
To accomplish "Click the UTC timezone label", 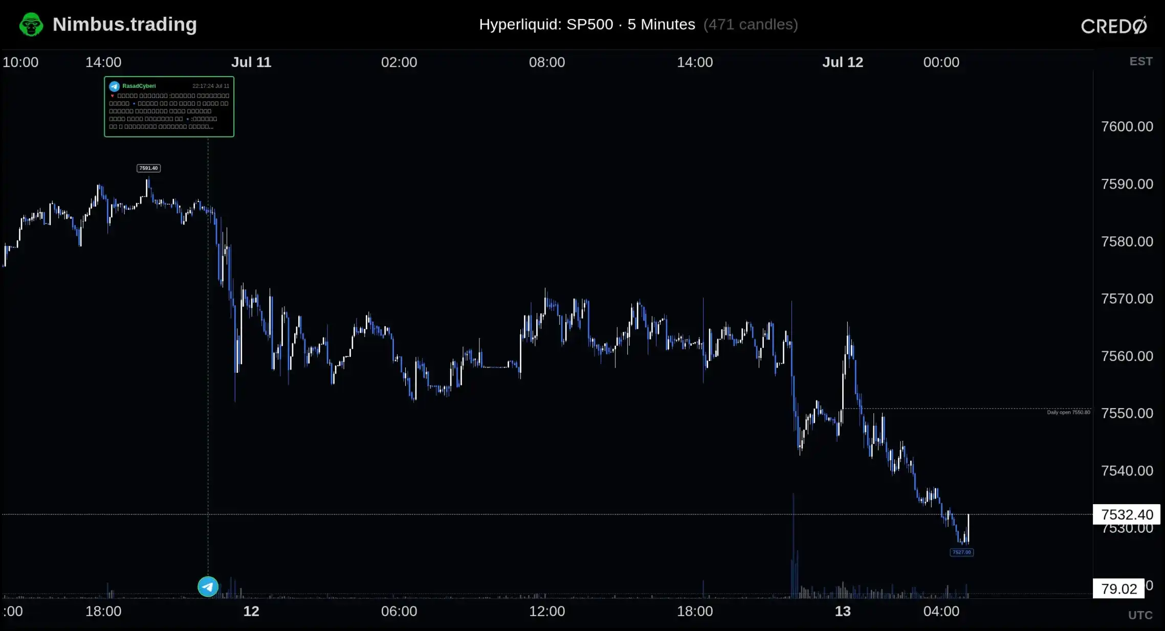I will click(1140, 615).
